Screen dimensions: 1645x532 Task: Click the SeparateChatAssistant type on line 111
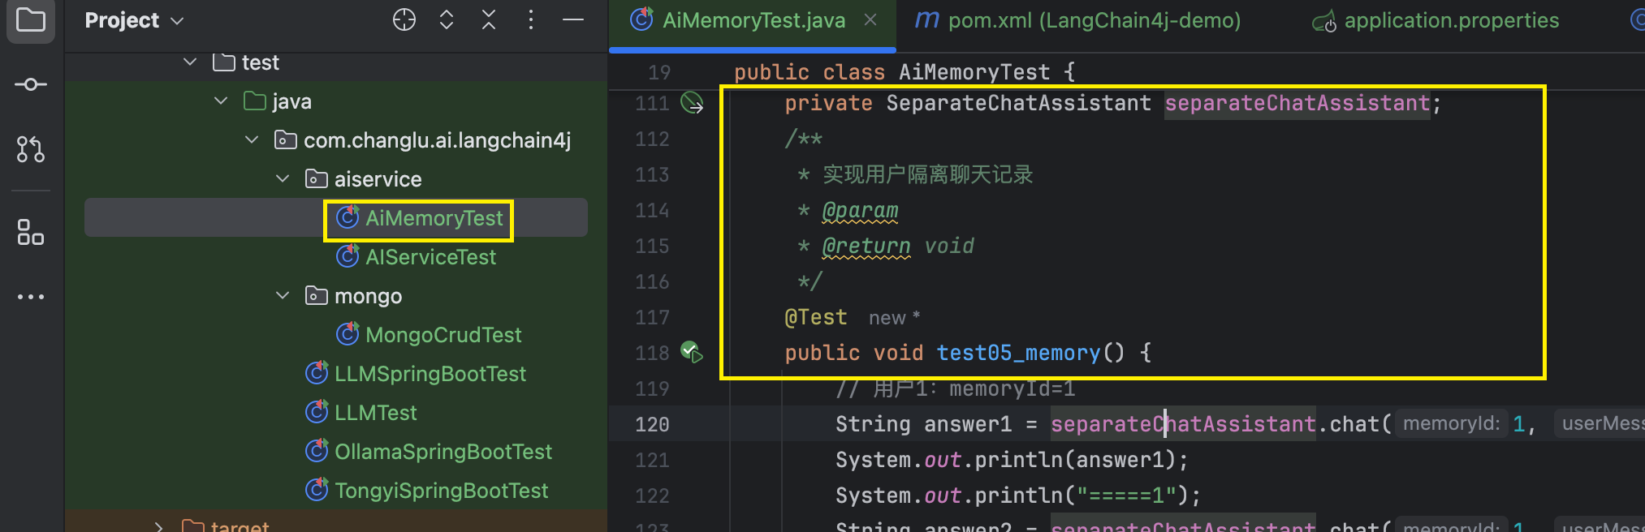coord(1018,103)
